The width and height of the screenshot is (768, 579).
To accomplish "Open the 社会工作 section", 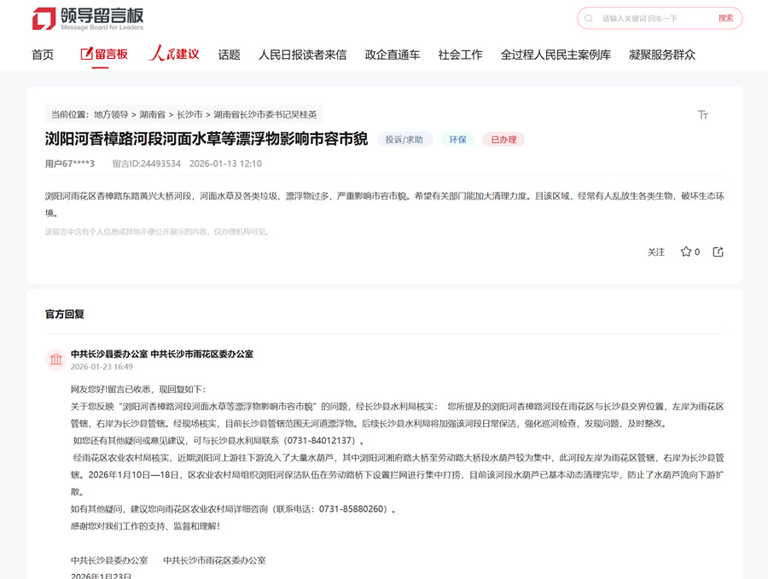I will pyautogui.click(x=459, y=53).
